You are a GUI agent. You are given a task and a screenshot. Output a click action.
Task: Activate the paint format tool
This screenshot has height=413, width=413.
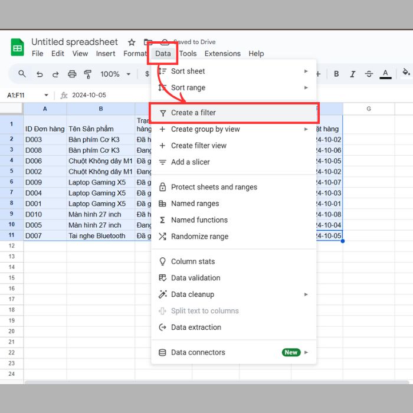(x=88, y=74)
